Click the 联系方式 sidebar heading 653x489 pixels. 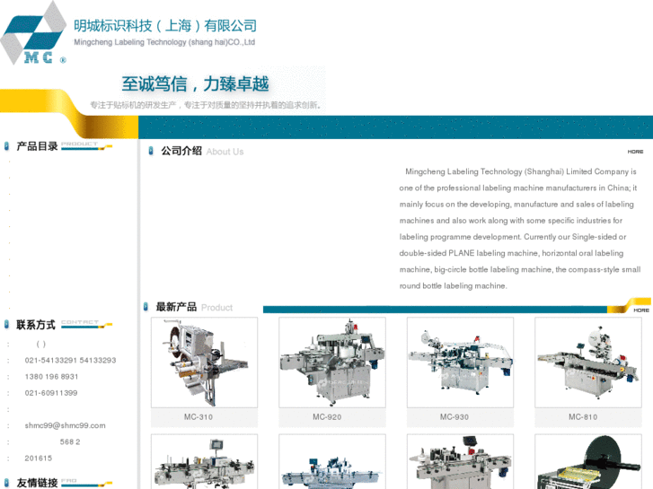pos(36,325)
